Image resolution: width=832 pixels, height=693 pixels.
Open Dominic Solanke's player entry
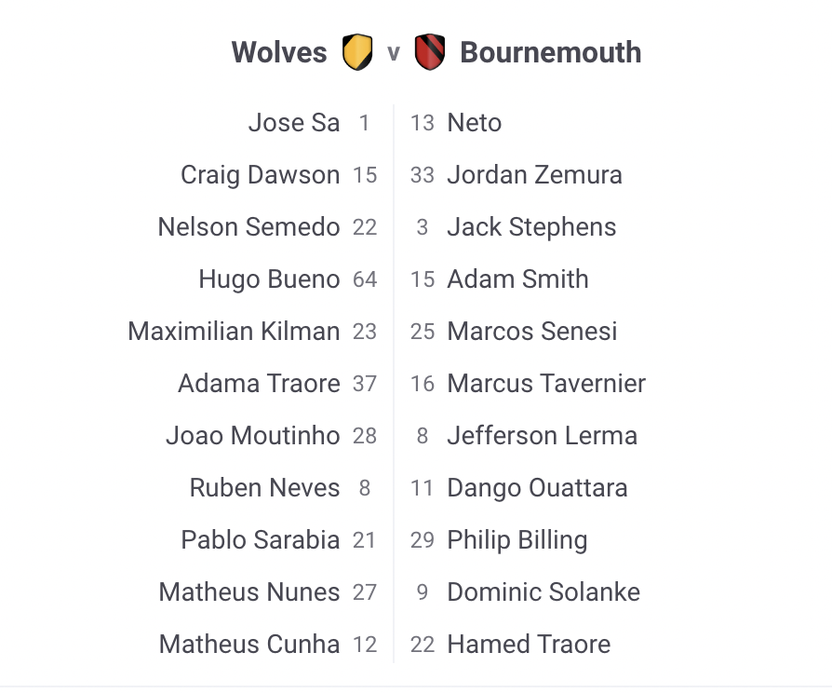click(x=543, y=592)
